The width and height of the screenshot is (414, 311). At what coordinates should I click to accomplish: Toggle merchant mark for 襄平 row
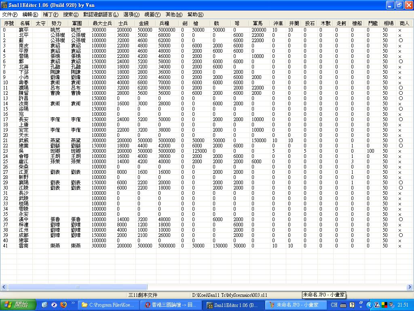(x=400, y=30)
